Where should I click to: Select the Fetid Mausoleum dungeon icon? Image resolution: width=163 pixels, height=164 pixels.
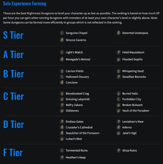pyautogui.click(x=118, y=52)
